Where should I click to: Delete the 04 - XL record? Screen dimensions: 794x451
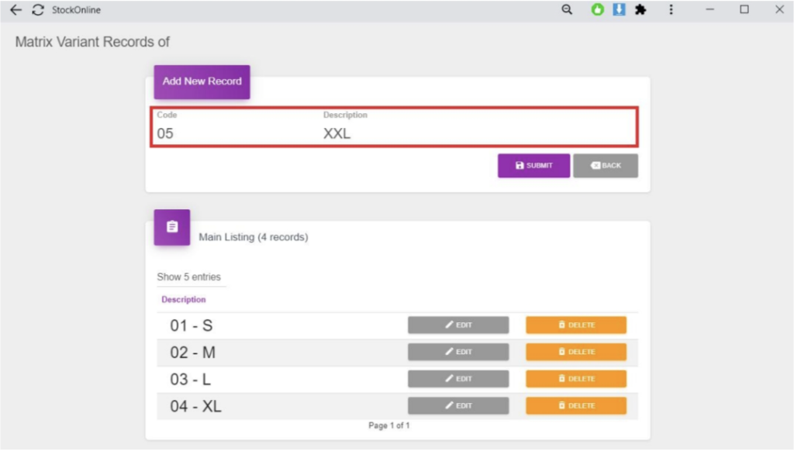pyautogui.click(x=575, y=406)
